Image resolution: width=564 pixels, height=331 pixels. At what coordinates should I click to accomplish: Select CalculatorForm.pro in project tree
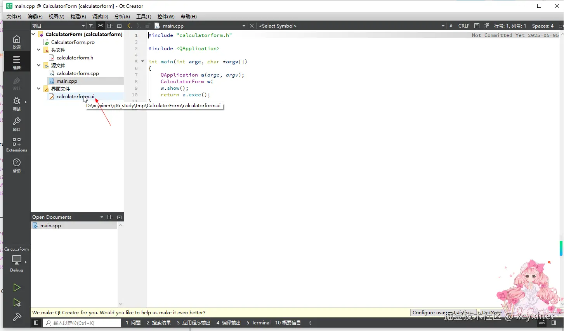tap(73, 42)
